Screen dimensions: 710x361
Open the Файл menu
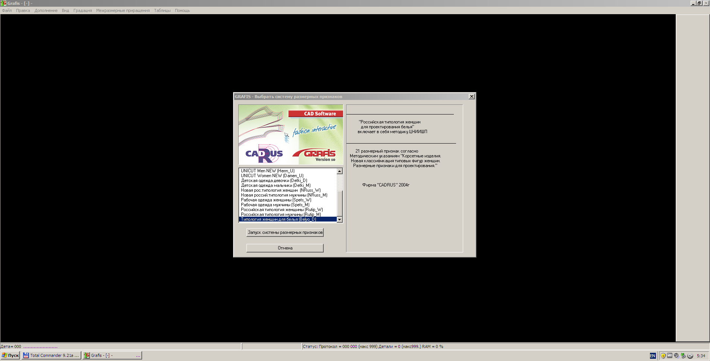point(7,10)
